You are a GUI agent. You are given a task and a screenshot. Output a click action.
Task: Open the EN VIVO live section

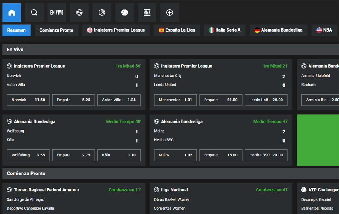point(57,13)
